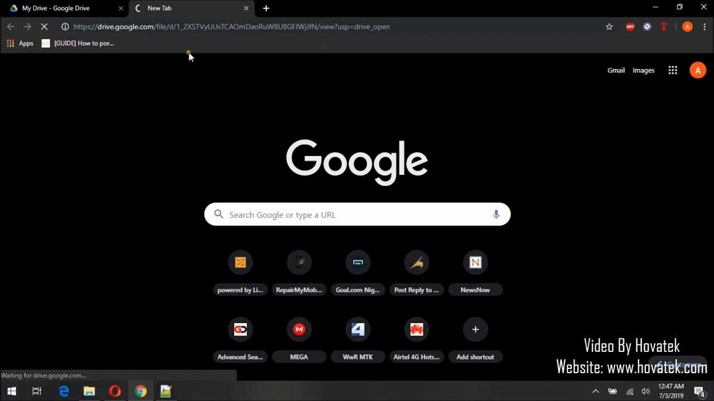The width and height of the screenshot is (714, 401).
Task: Close the My Drive - Google Drive tab
Action: [x=120, y=8]
